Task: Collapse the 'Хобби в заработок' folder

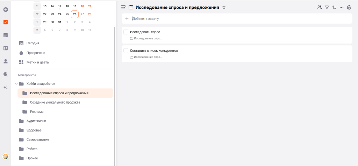Action: coord(16,84)
